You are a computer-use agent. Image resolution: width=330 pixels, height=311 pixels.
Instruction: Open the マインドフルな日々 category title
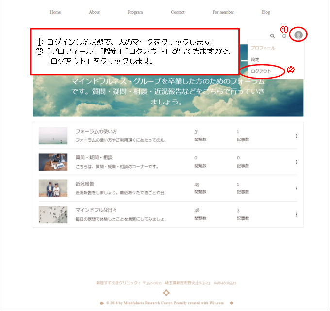[x=96, y=210]
